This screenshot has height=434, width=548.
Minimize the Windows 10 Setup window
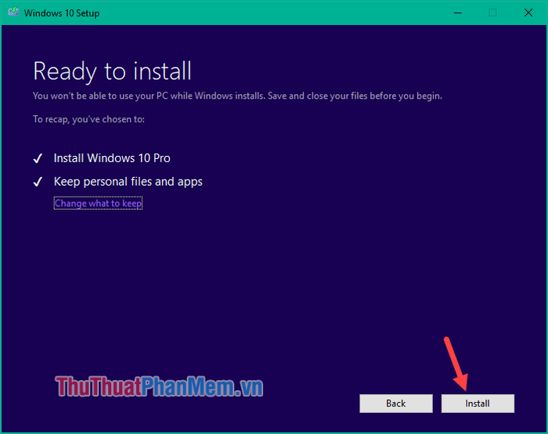coord(457,13)
